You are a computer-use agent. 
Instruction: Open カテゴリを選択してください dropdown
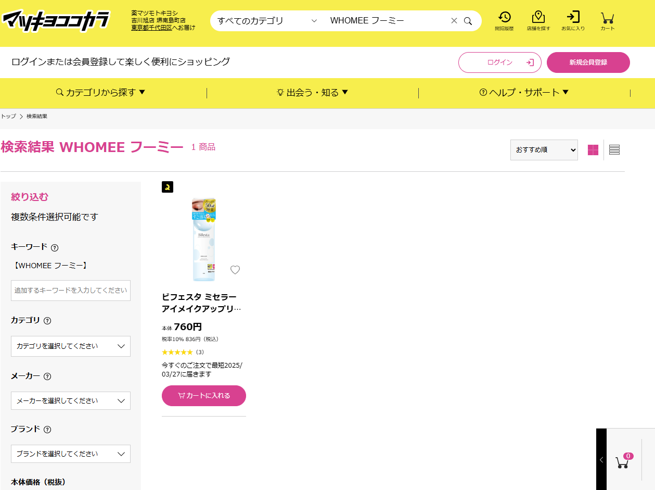(71, 346)
